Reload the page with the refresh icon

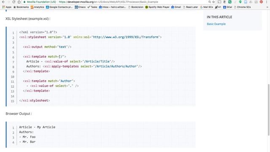14,2
